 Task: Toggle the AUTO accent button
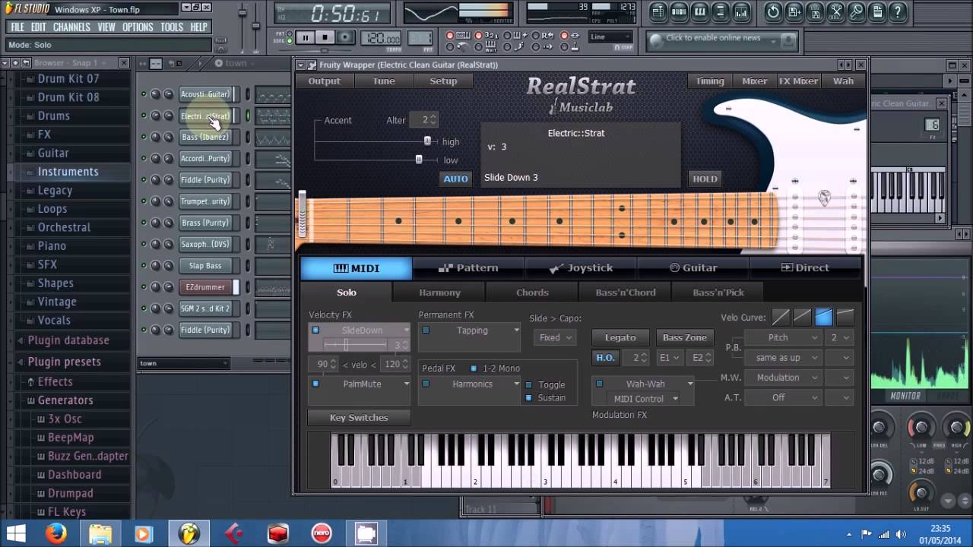pos(455,179)
